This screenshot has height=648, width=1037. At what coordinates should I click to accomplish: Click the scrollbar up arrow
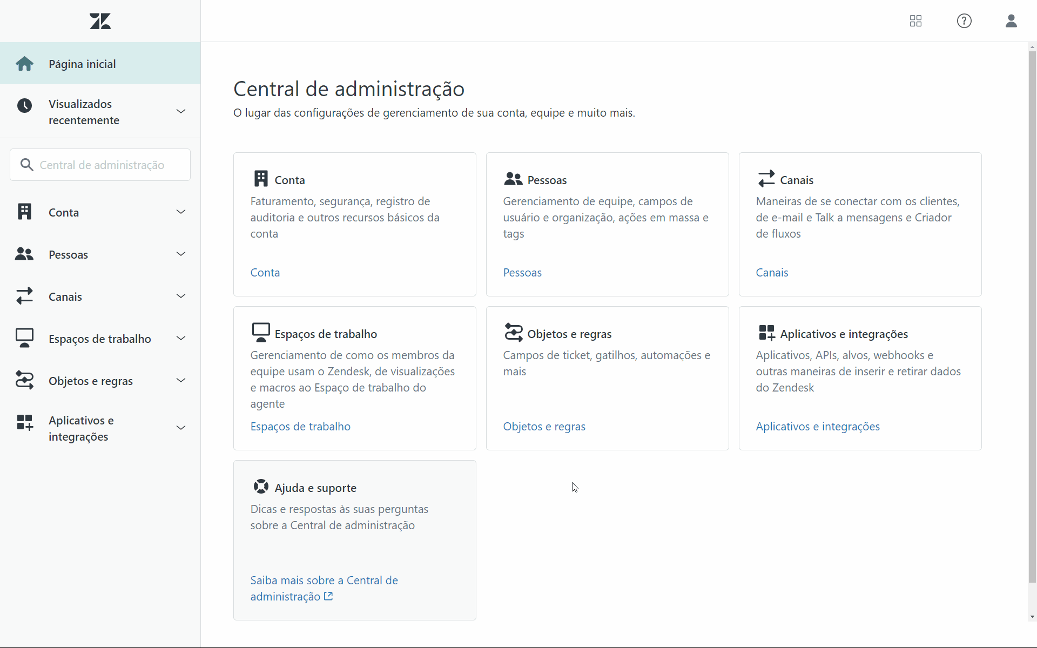click(1032, 47)
